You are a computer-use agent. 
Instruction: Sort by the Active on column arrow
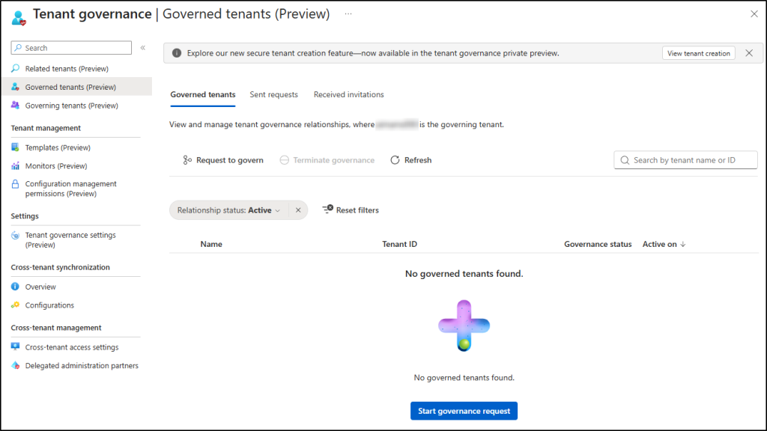coord(682,244)
